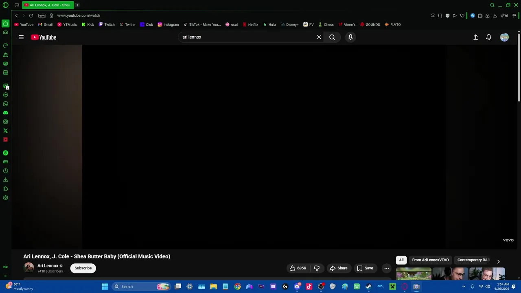Viewport: 521px width, 293px height.
Task: Open the FLVTO bookmark
Action: [x=393, y=24]
